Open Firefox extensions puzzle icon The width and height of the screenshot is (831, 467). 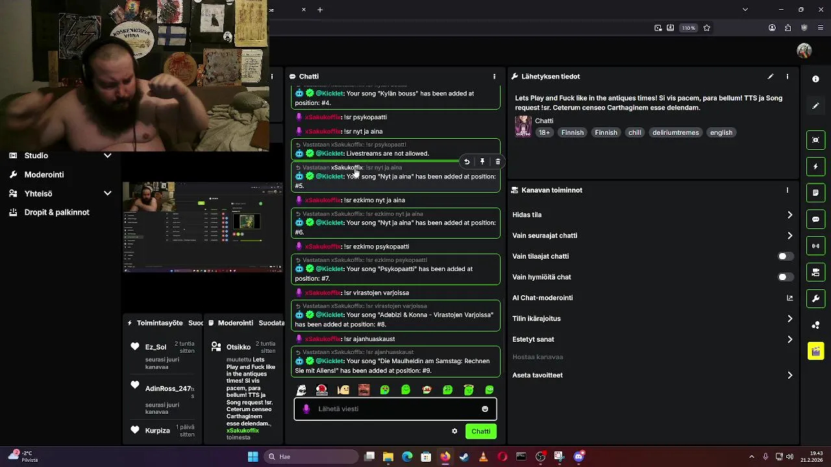tap(788, 28)
